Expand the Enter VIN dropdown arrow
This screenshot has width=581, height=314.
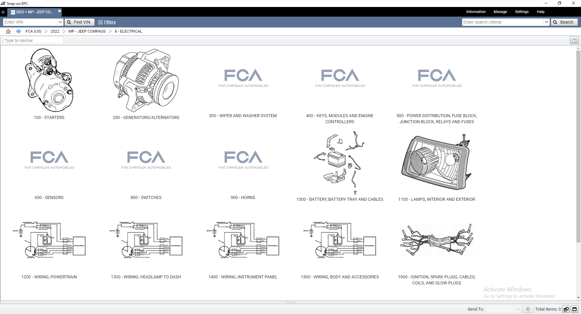tap(60, 22)
